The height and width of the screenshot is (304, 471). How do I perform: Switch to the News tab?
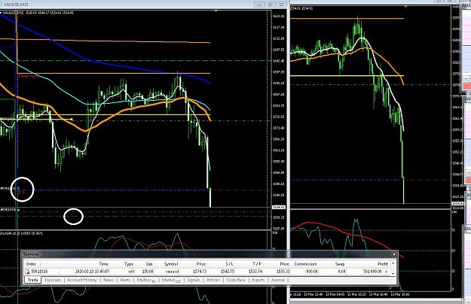[x=108, y=280]
